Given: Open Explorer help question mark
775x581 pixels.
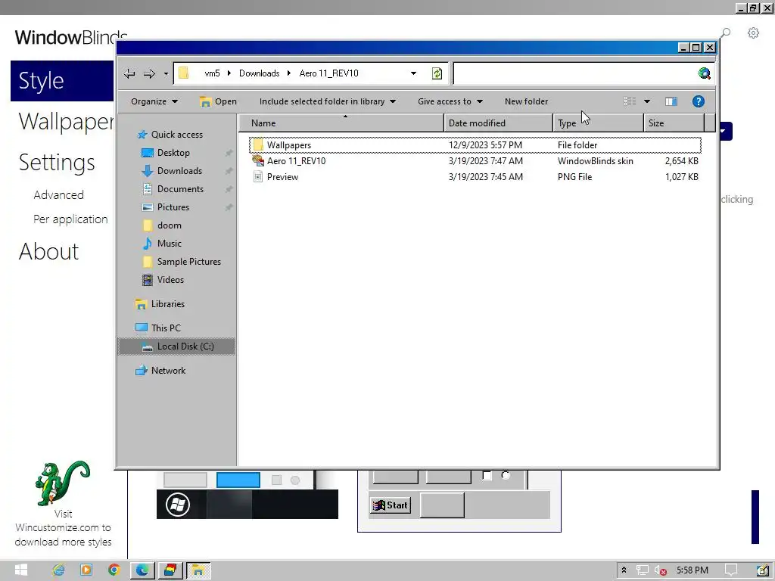Looking at the screenshot, I should 698,101.
